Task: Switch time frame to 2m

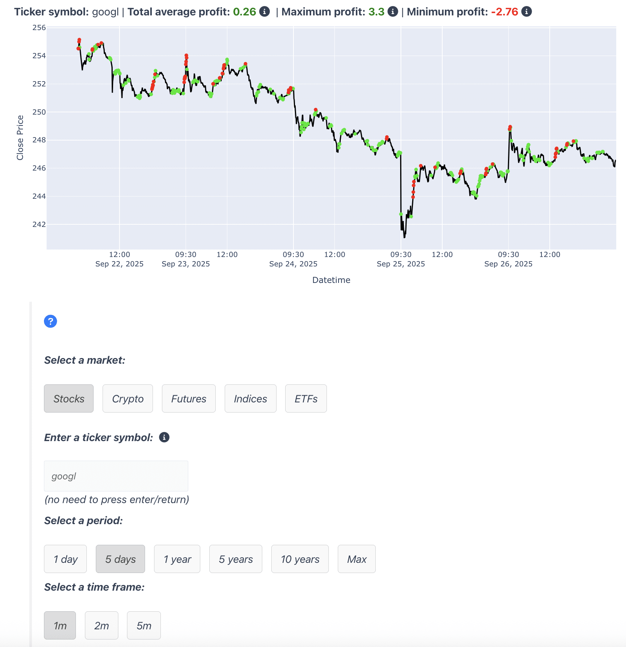Action: click(x=101, y=625)
